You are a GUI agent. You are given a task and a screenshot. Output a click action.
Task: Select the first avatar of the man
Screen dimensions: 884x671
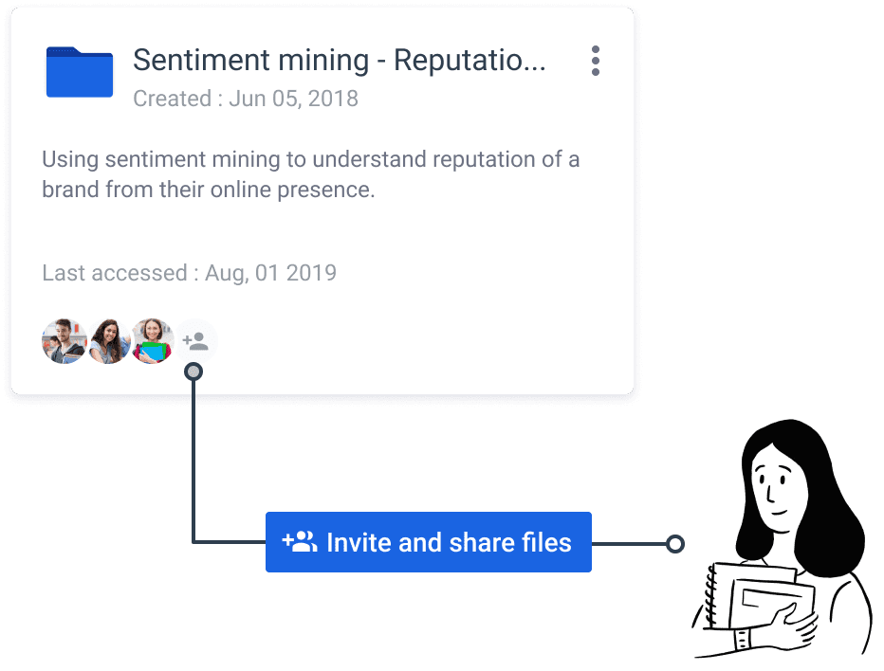(x=64, y=341)
